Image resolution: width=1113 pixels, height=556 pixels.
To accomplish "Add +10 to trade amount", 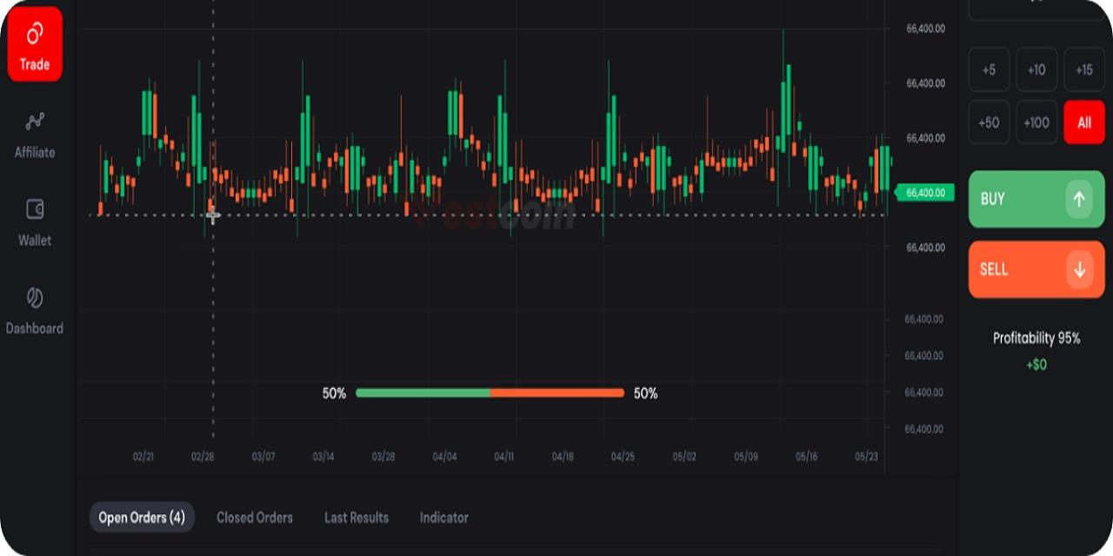I will point(1036,70).
